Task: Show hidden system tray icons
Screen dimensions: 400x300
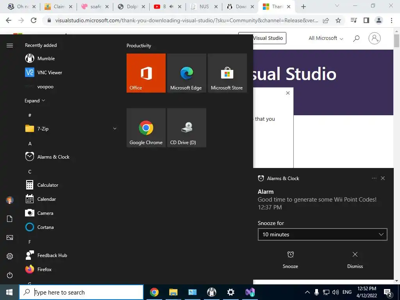Action: point(307,292)
